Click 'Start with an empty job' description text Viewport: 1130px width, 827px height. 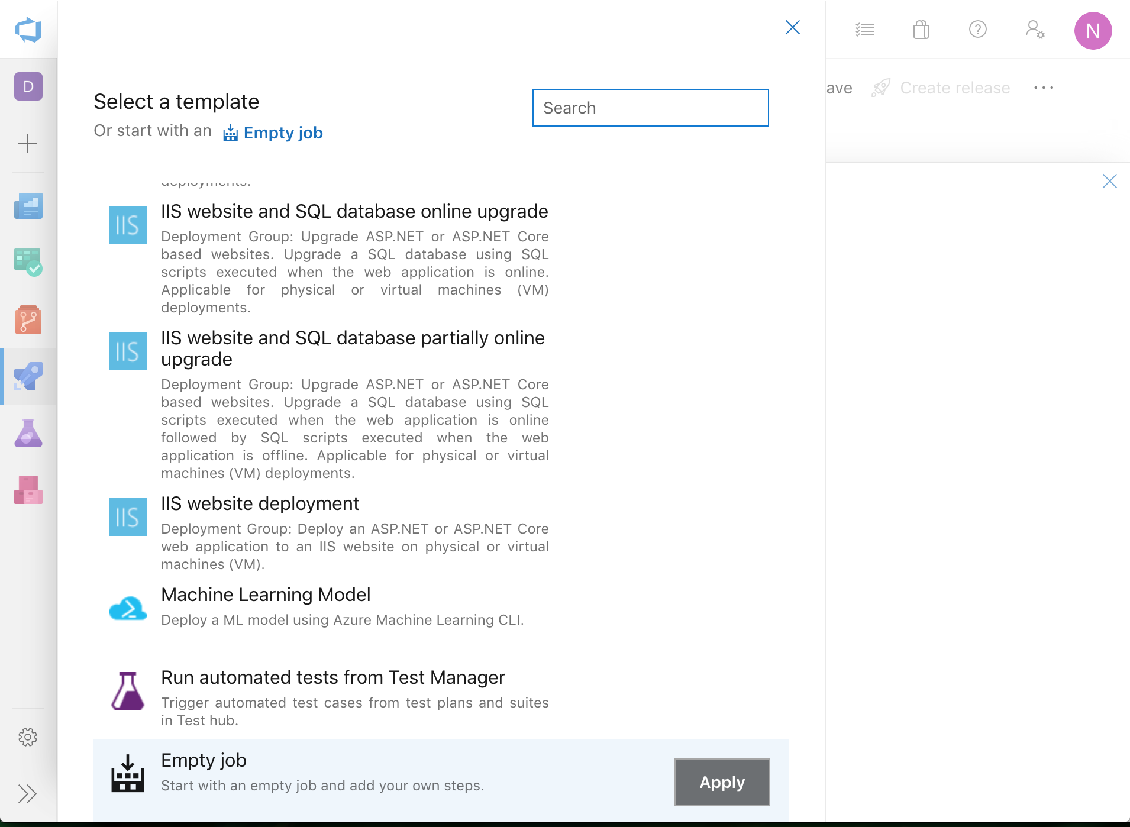point(322,786)
